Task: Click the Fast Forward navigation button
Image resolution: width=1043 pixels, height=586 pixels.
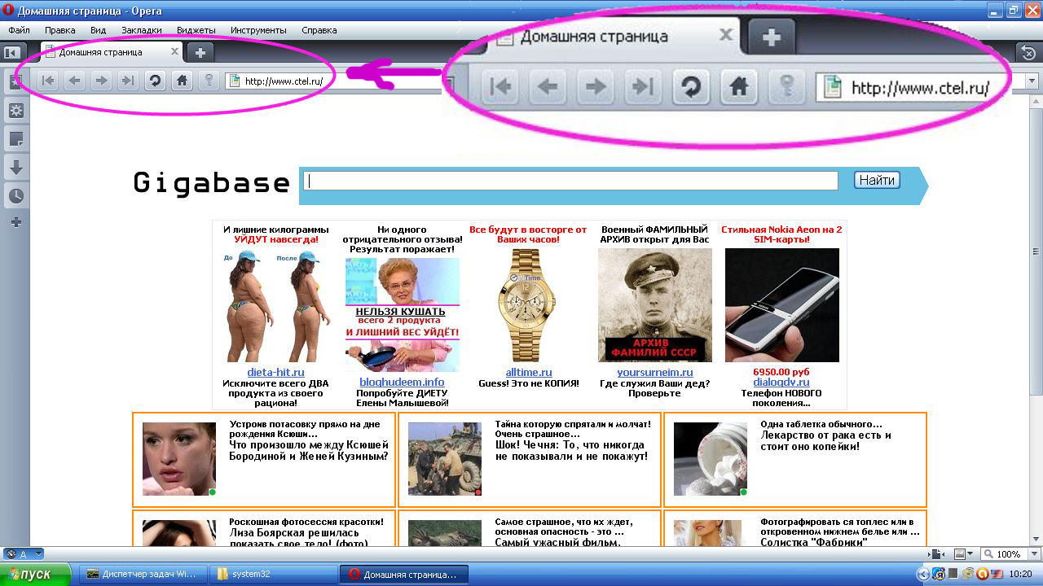Action: [x=127, y=81]
